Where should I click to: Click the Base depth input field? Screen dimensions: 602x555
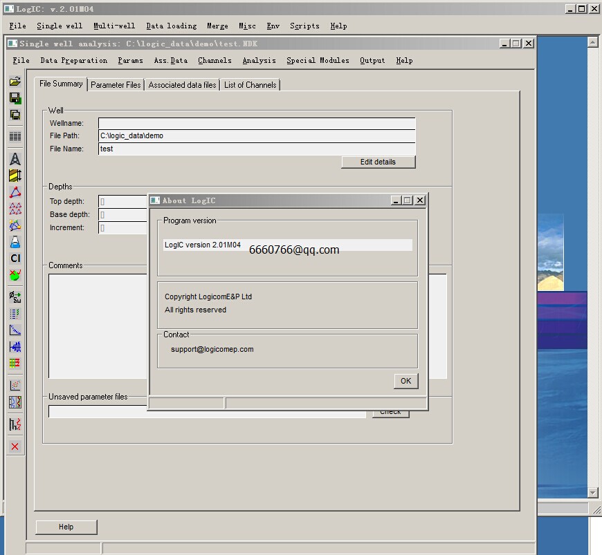(123, 215)
